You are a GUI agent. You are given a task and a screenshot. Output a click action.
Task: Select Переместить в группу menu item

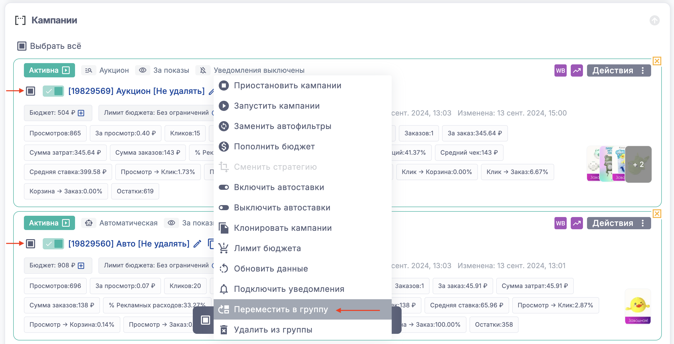[281, 309]
